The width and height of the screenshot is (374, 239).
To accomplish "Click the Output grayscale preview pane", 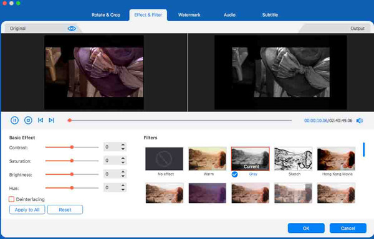I will [280, 72].
